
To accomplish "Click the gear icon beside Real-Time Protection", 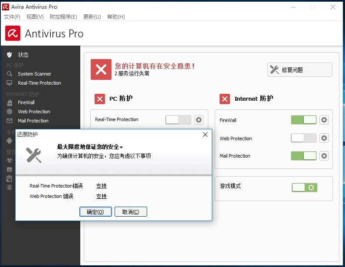I will [199, 120].
